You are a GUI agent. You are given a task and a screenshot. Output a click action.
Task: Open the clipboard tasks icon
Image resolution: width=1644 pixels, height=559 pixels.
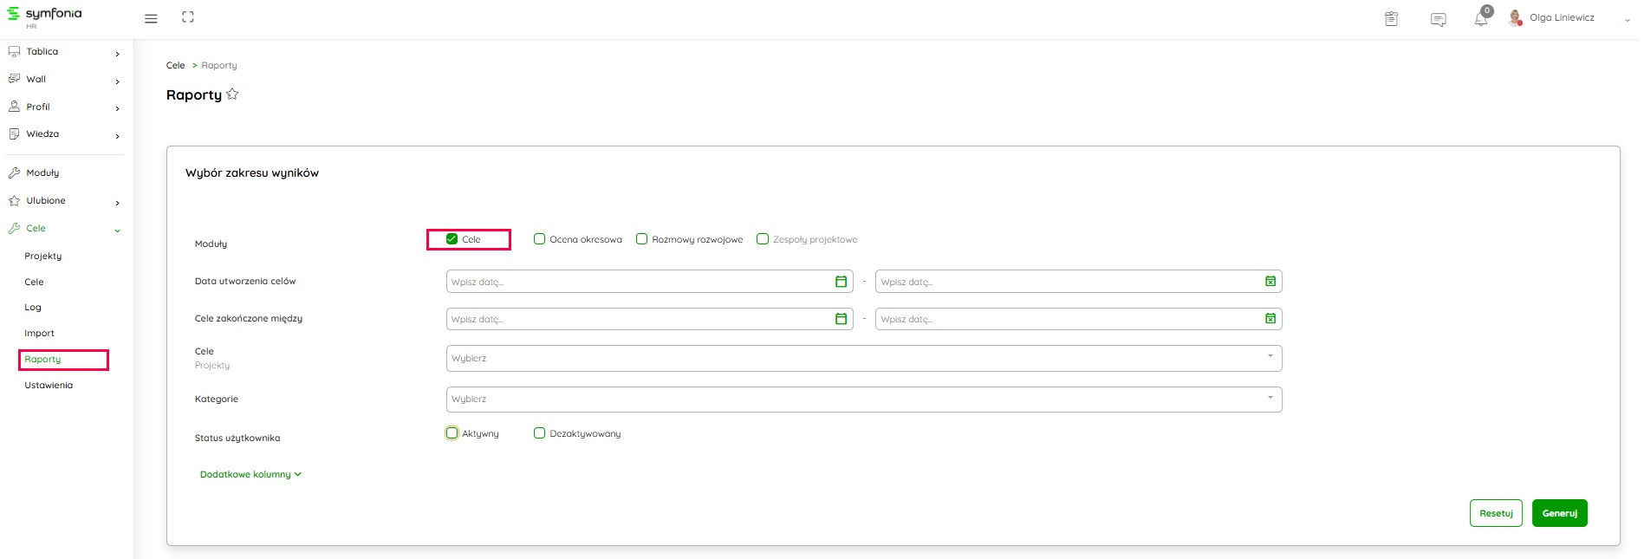(x=1391, y=19)
